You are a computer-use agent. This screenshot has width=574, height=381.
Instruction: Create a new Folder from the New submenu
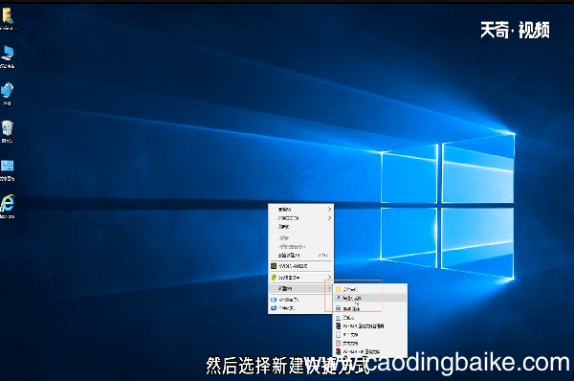point(369,289)
